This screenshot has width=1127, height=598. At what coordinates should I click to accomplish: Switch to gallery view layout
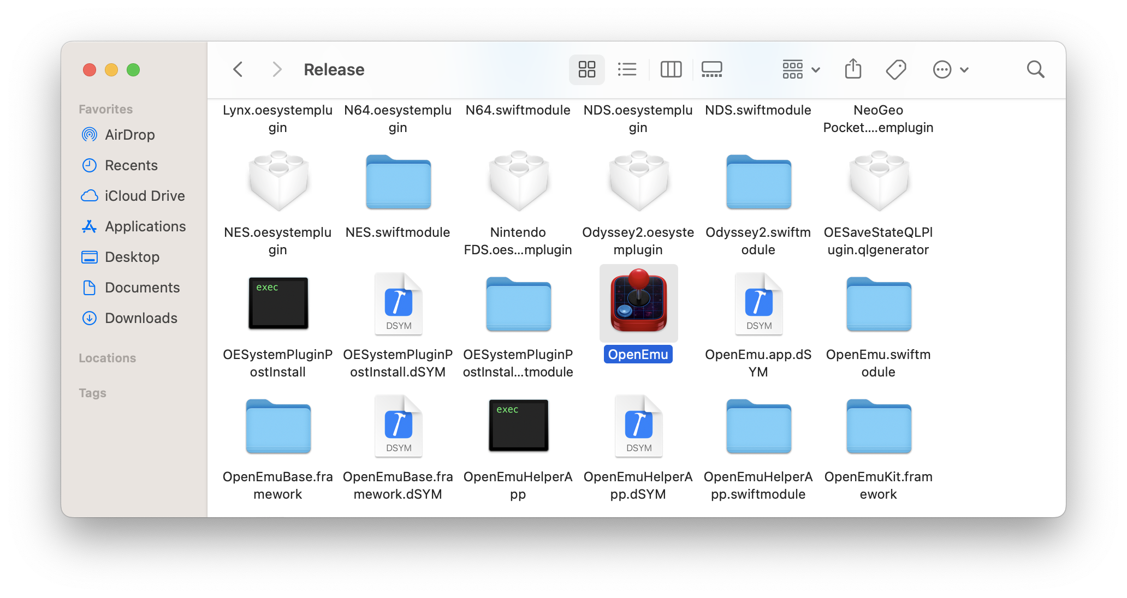click(713, 69)
